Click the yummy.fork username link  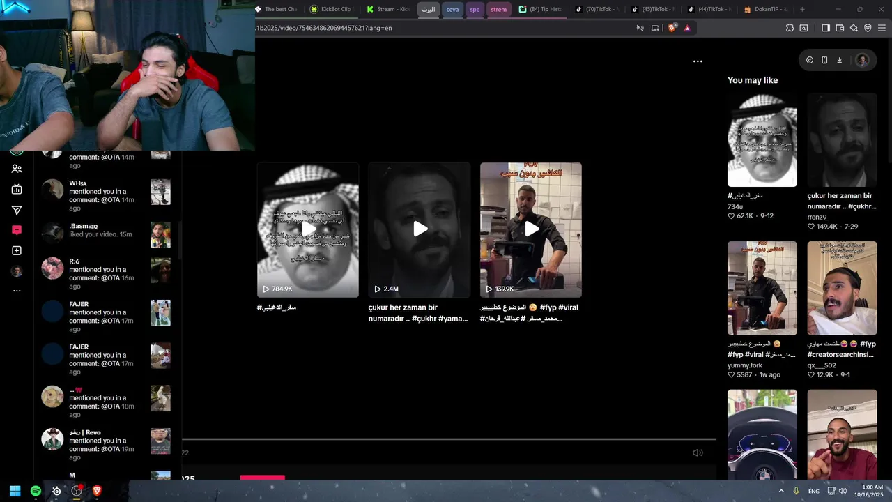pyautogui.click(x=745, y=365)
